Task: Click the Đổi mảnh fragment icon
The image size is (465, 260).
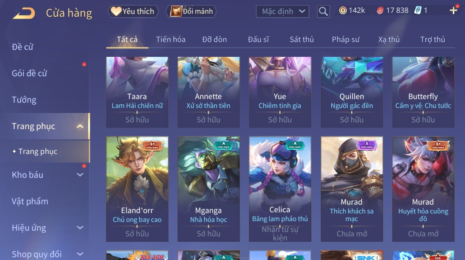Action: point(176,11)
